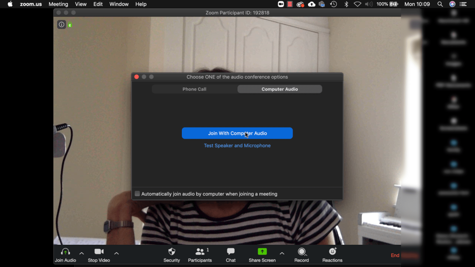The width and height of the screenshot is (475, 267).
Task: Click Join With Computer Audio button
Action: 237,133
